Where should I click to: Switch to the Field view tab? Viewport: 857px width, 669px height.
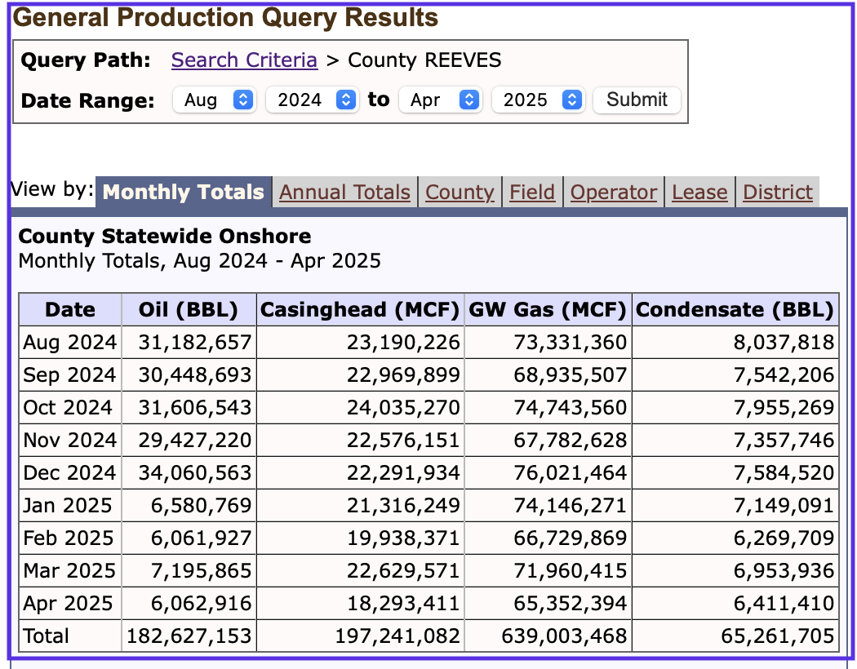[532, 193]
